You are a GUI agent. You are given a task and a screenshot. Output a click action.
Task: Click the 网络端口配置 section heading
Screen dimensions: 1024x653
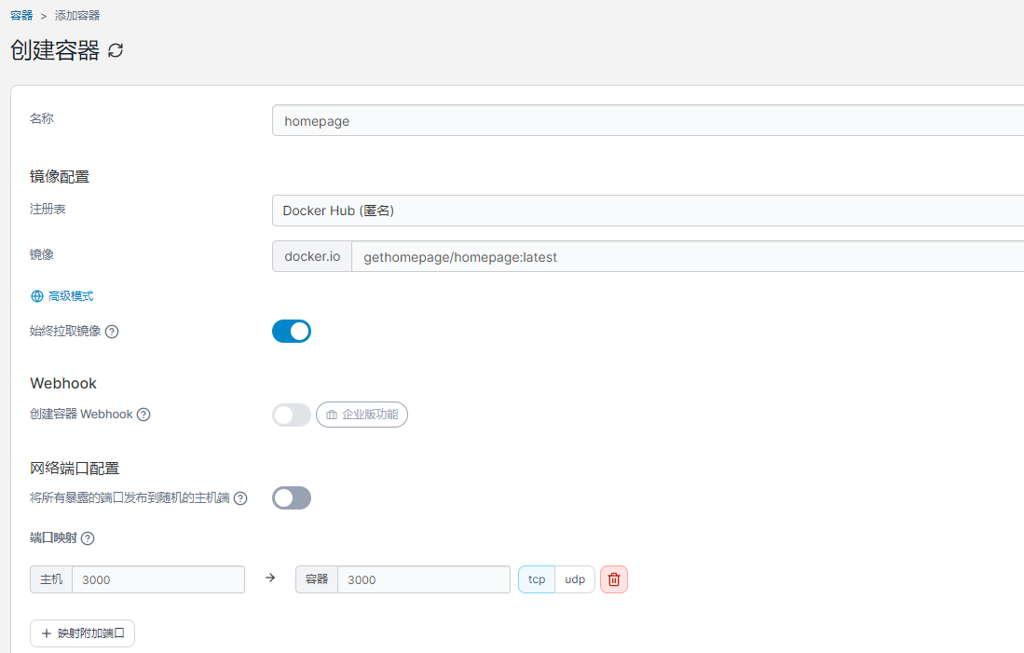point(75,469)
